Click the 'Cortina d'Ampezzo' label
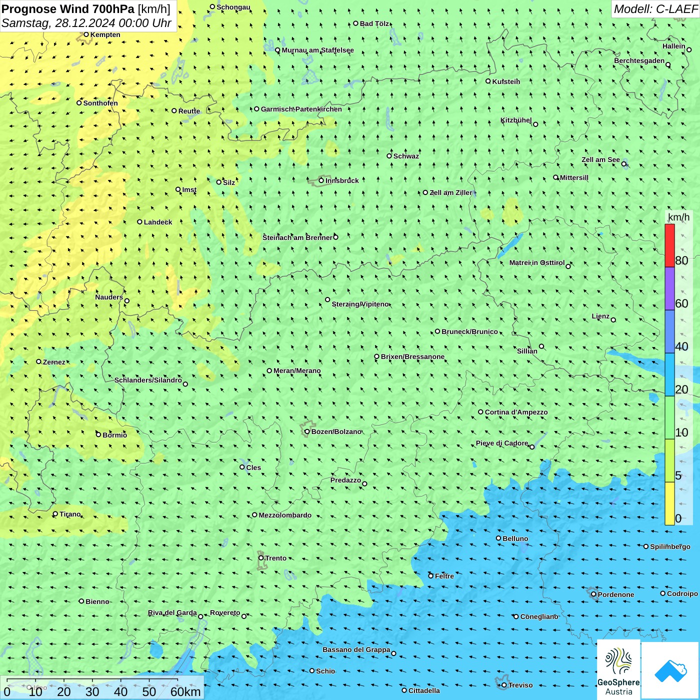The width and height of the screenshot is (700, 700). coord(516,412)
